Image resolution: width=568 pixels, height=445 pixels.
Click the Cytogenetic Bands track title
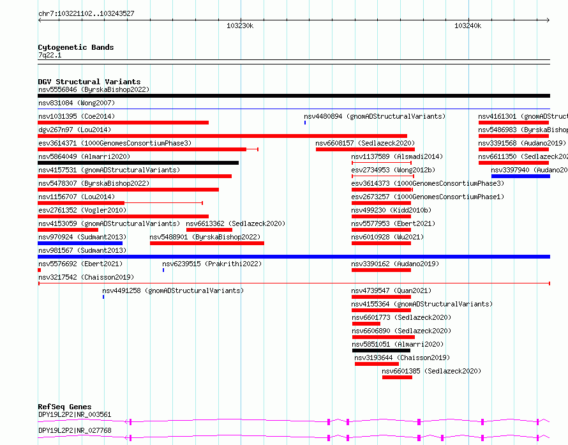pos(76,47)
